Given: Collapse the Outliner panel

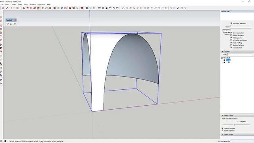Looking at the screenshot, I should click(222, 51).
